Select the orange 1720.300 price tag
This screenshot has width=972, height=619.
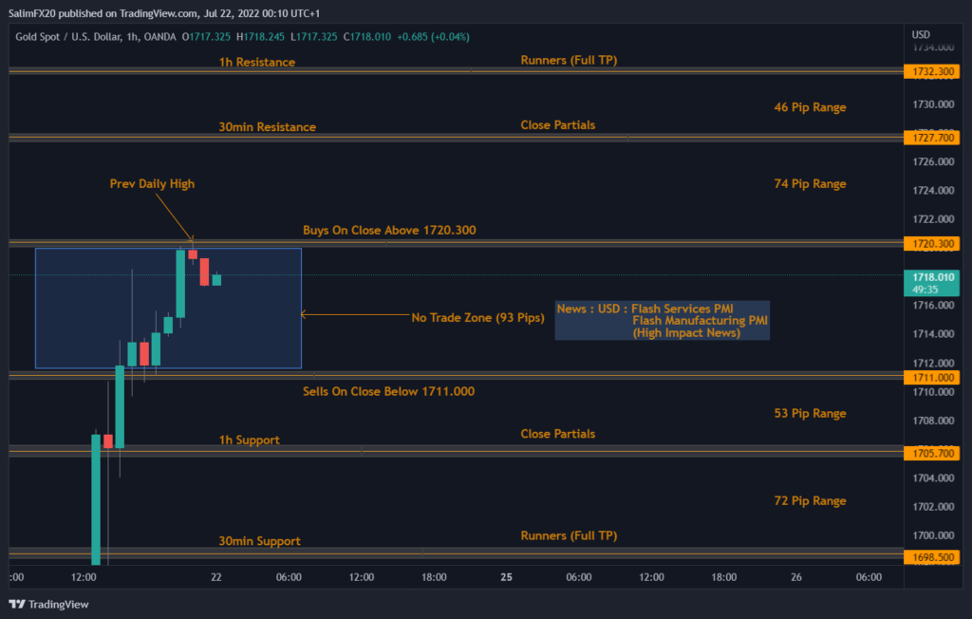point(931,243)
